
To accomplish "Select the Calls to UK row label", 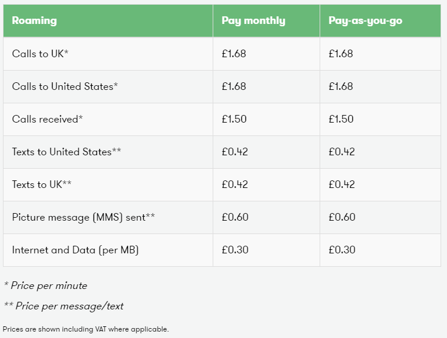I will pyautogui.click(x=40, y=54).
